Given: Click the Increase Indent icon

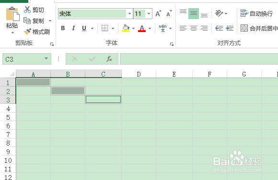Looking at the screenshot, I should (230, 28).
